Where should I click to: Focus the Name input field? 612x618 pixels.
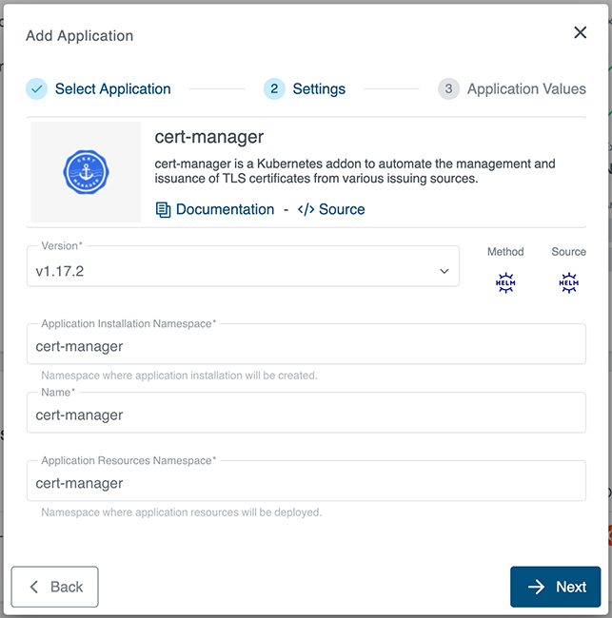click(306, 415)
